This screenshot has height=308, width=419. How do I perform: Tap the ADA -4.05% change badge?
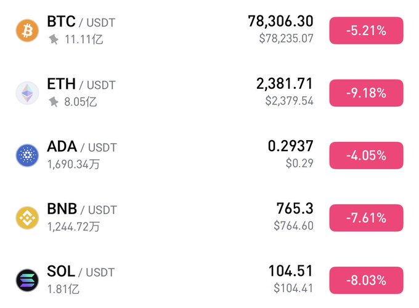[x=366, y=156]
